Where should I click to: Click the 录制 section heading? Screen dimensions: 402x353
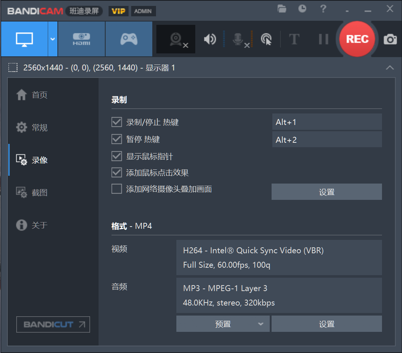click(119, 100)
